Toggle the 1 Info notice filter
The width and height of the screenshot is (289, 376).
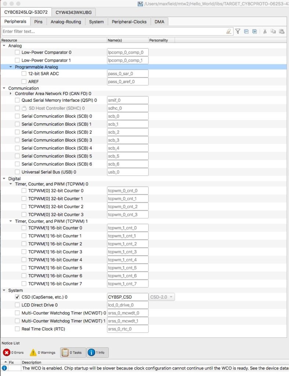(x=97, y=352)
